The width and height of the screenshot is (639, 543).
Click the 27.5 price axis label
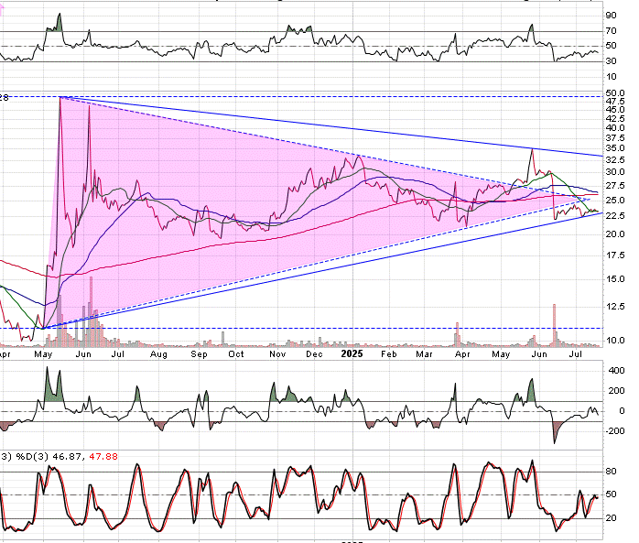(x=615, y=186)
